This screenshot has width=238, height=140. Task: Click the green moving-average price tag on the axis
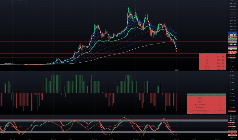pos(233,39)
